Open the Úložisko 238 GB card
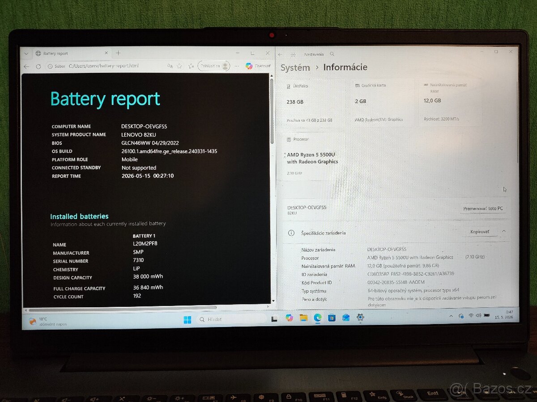This screenshot has width=537, height=402. 315,103
